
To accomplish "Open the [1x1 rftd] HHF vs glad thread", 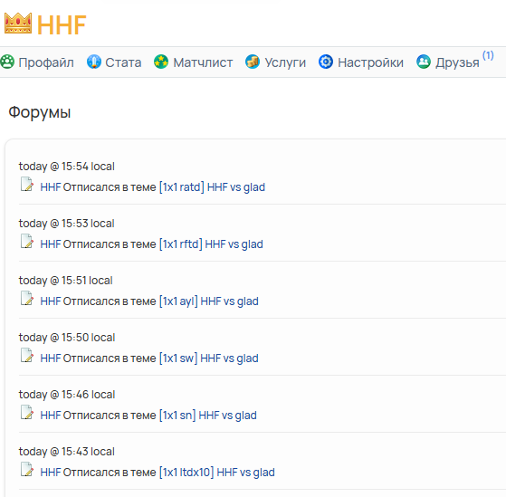I will tap(212, 244).
